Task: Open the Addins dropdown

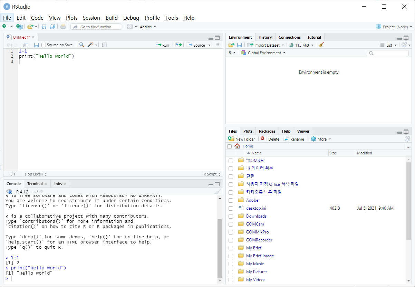Action: coord(148,27)
